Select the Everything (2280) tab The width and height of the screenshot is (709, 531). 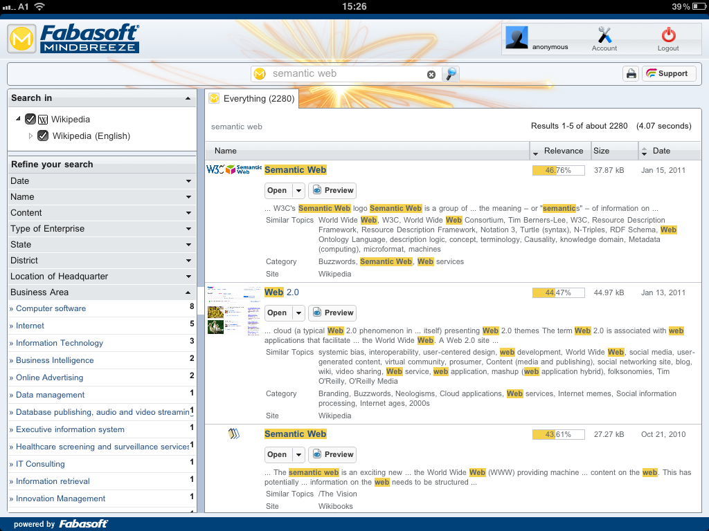(x=252, y=98)
